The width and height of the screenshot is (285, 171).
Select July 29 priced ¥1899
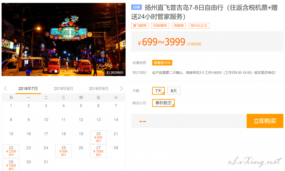pyautogui.click(x=11, y=165)
